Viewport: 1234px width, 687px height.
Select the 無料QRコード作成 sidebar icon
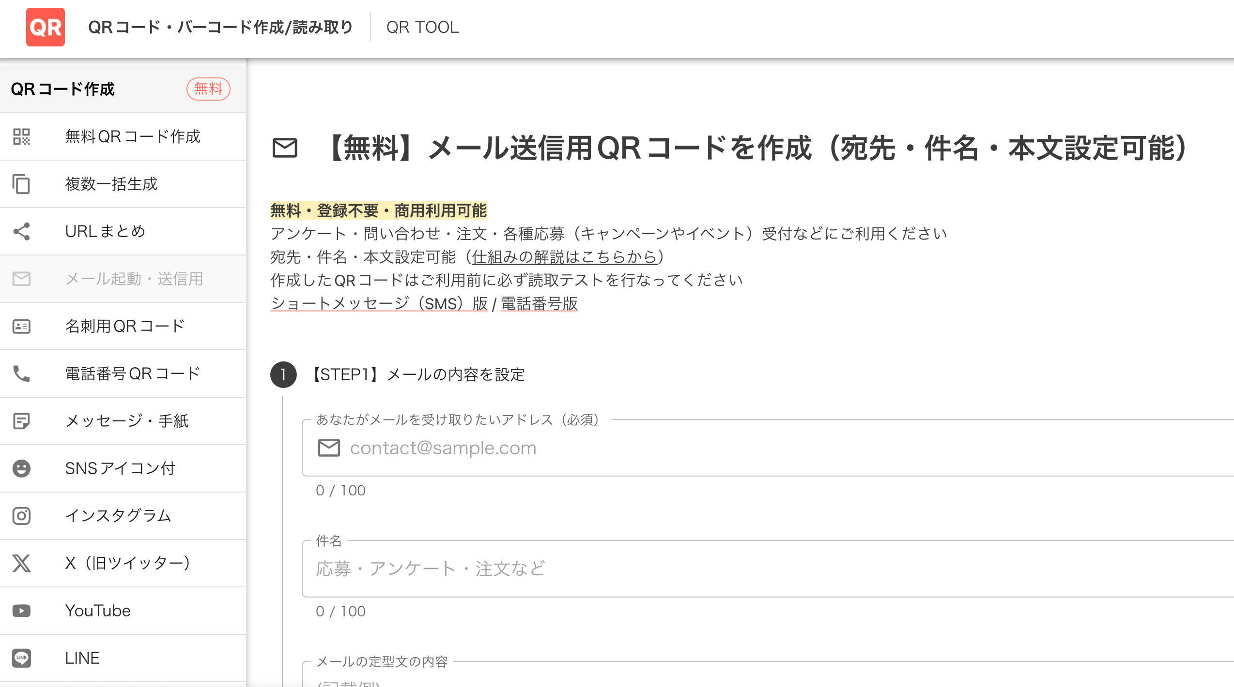tap(22, 137)
